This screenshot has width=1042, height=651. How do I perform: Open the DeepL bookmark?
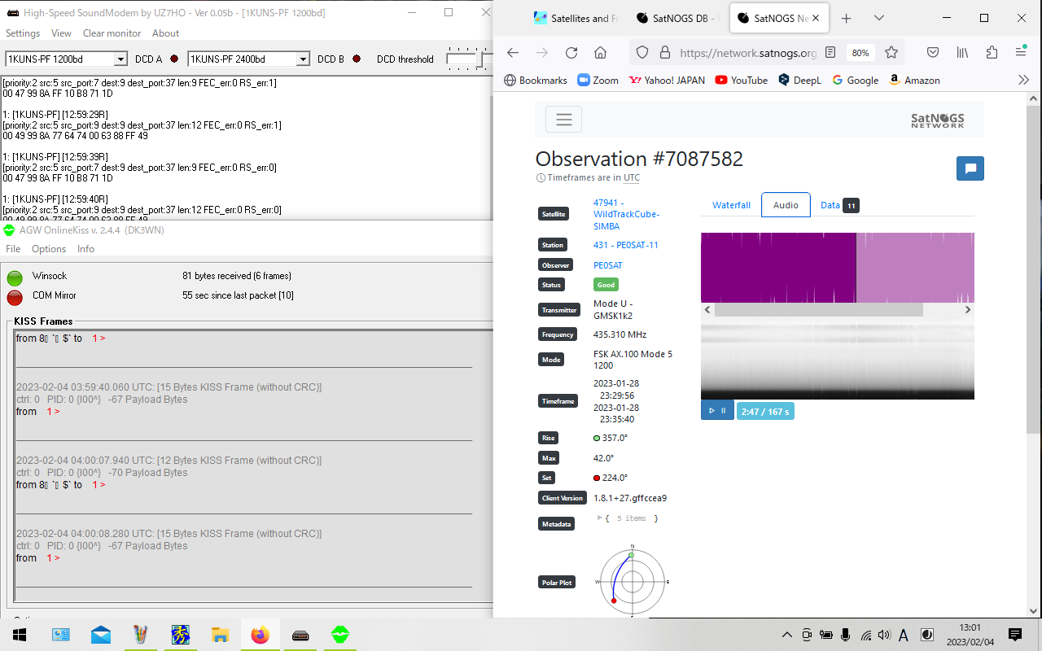tap(799, 80)
